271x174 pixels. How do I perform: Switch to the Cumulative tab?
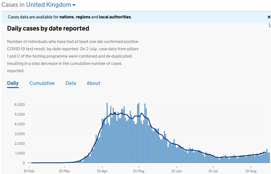pyautogui.click(x=42, y=83)
